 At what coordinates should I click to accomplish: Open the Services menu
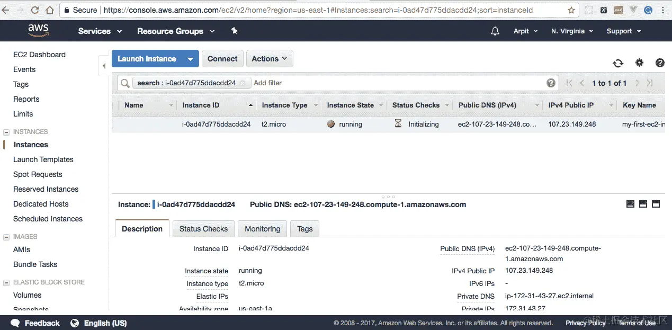pyautogui.click(x=100, y=31)
